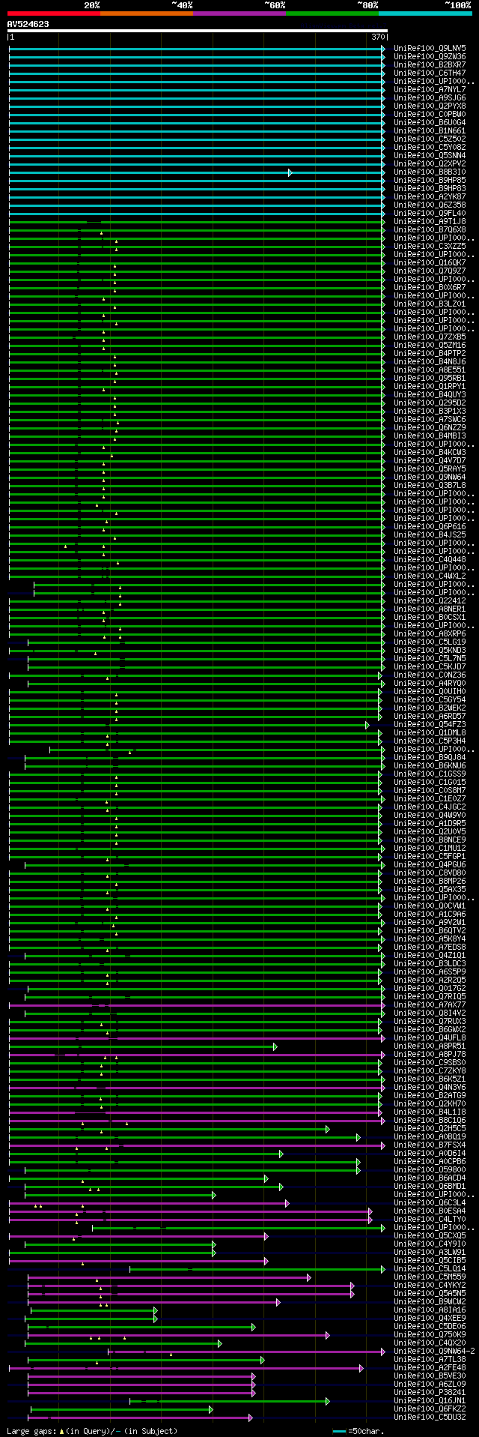
Task: Click the cyan arrowhead on the Q9LNV5 bar
Action: (383, 49)
